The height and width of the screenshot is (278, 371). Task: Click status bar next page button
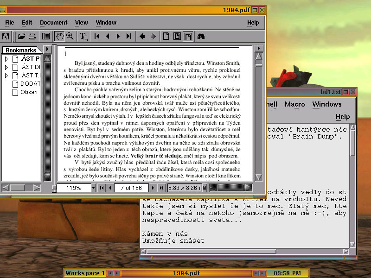[153, 188]
